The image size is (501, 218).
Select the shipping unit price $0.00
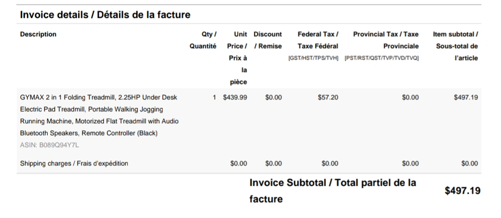(x=239, y=164)
